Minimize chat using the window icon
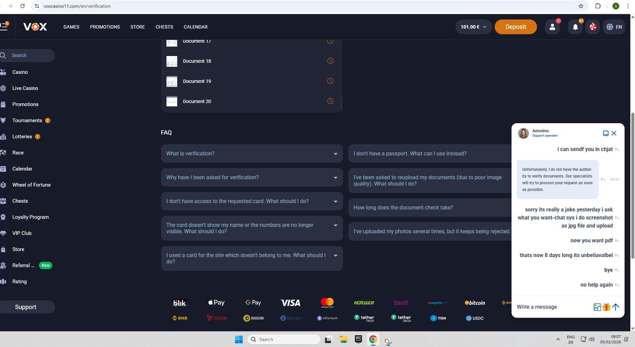This screenshot has width=635, height=347. (x=605, y=133)
